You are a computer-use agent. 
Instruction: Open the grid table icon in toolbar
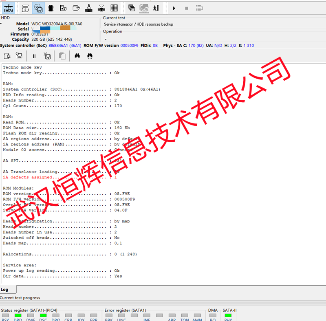point(114,8)
